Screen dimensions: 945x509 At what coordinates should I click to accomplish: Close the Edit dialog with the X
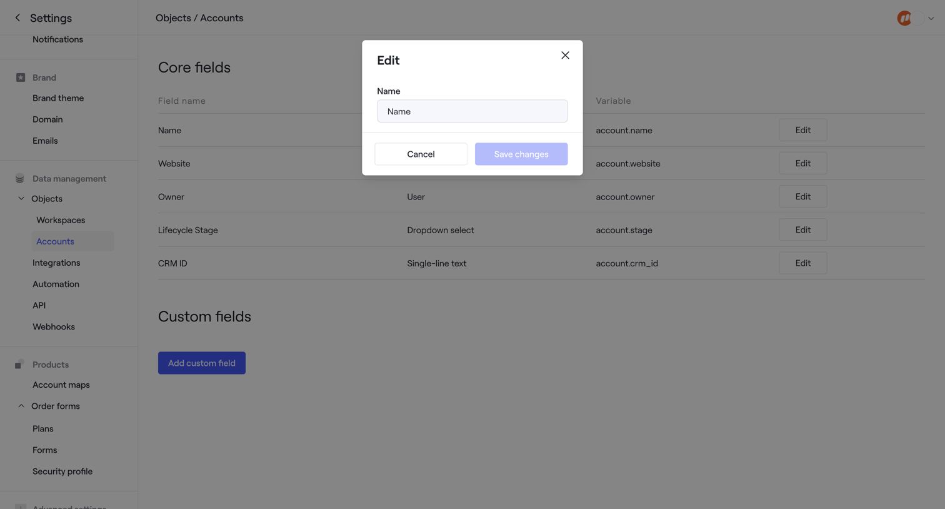coord(565,55)
